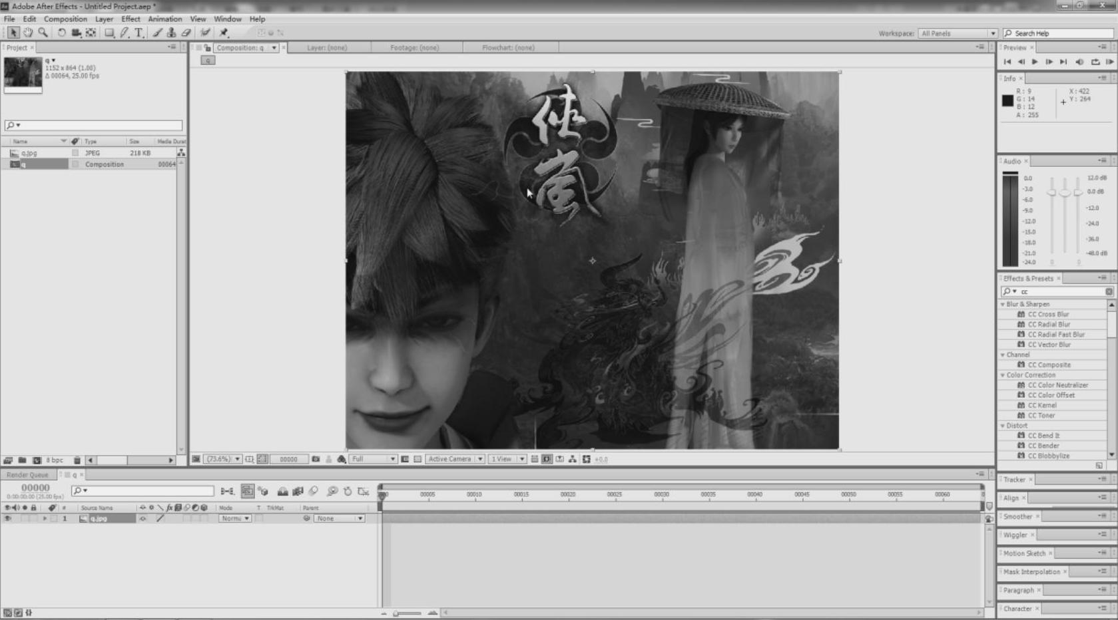Click the Brainstorm icon in timeline
Viewport: 1118px width, 620px height.
pyautogui.click(x=332, y=492)
